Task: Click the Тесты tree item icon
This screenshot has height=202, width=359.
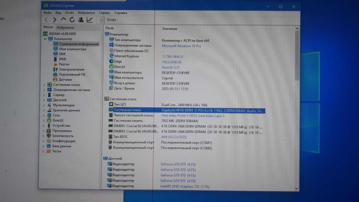Action: [x=49, y=151]
